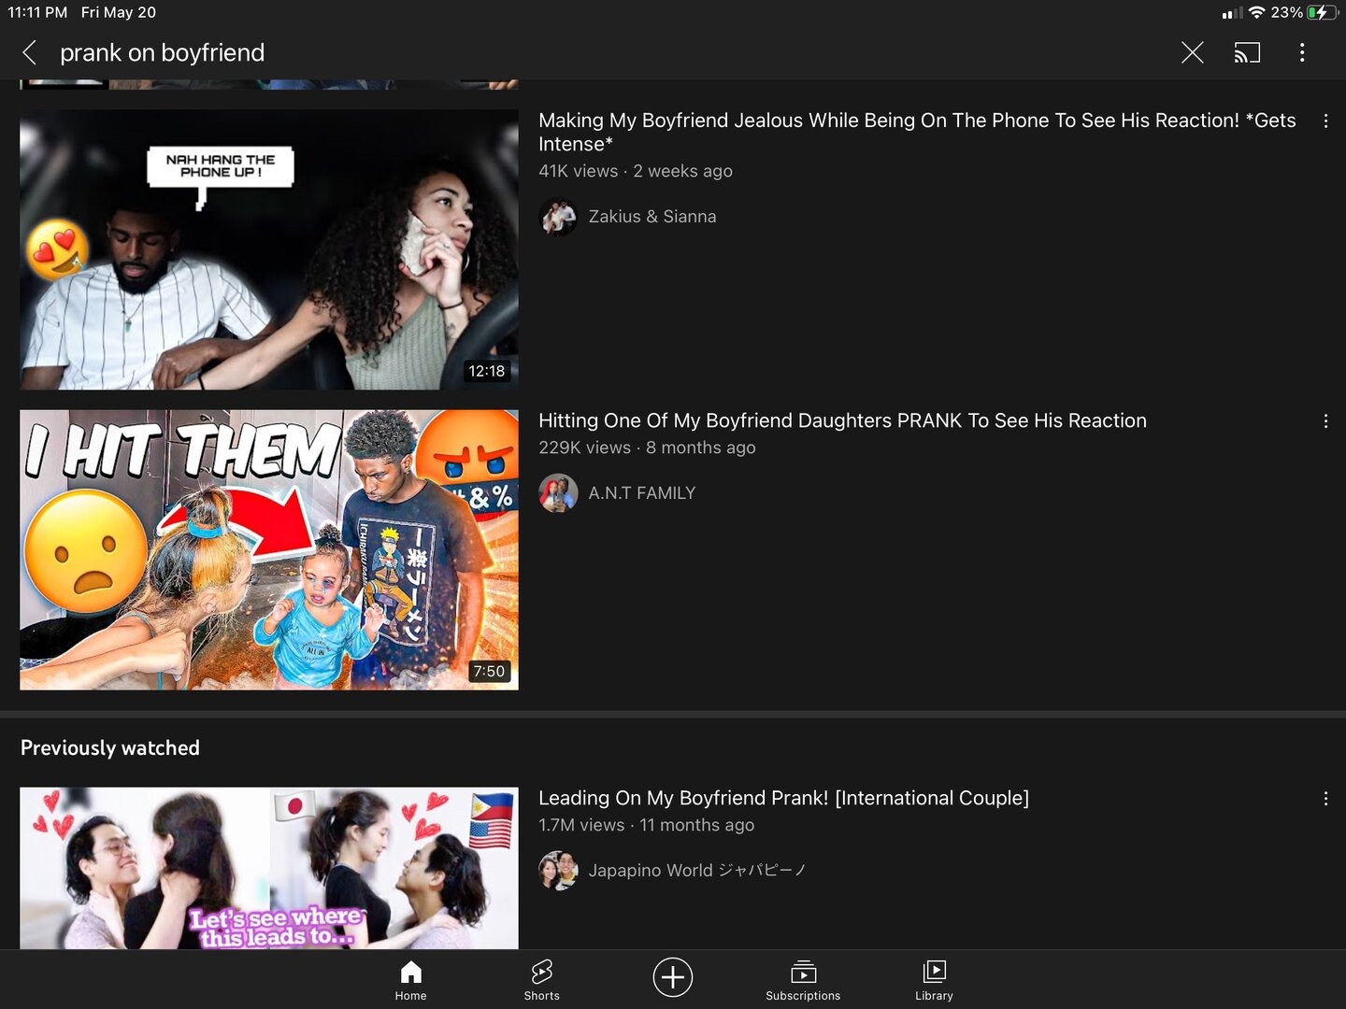The width and height of the screenshot is (1346, 1009).
Task: Click the 'Japapino World ジャパピーノ' channel name
Action: [x=697, y=871]
